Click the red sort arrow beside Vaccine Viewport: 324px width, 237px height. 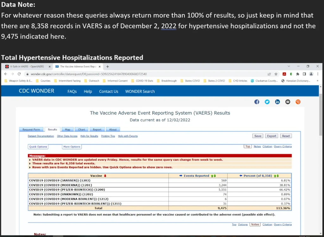point(105,176)
